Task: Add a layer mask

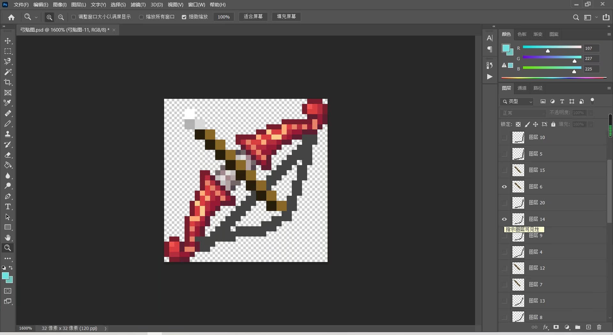Action: tap(556, 327)
